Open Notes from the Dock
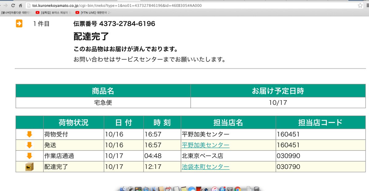369x191 pixels. [184, 188]
